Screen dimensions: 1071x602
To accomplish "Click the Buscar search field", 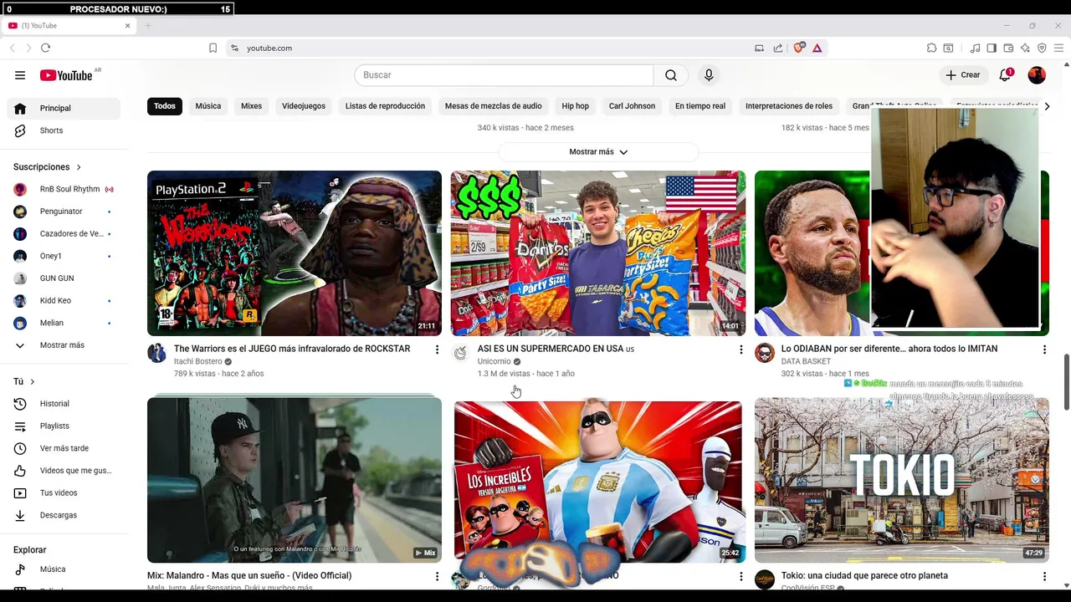I will [x=504, y=75].
